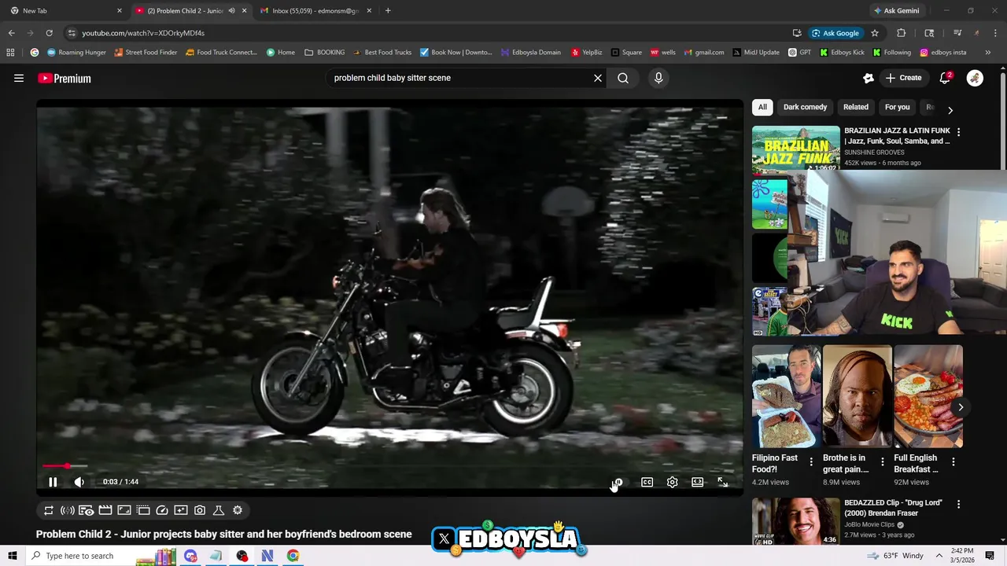Take a screenshot with the camera icon
The image size is (1007, 566).
[200, 510]
